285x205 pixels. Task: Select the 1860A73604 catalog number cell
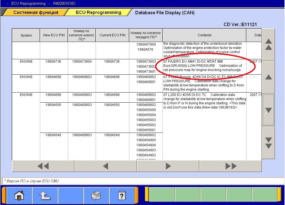click(x=82, y=62)
